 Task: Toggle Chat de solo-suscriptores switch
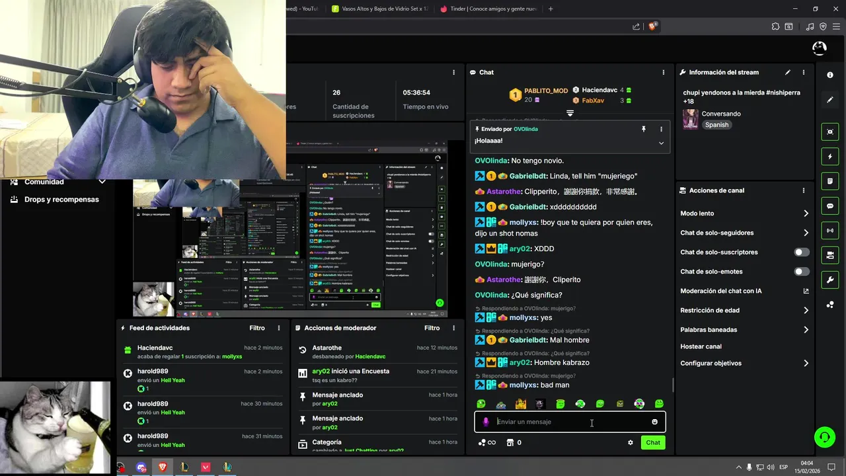coord(802,252)
